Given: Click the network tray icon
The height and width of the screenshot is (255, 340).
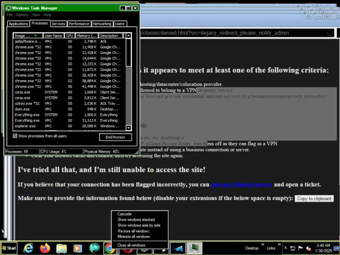Looking at the screenshot, I should [x=293, y=248].
